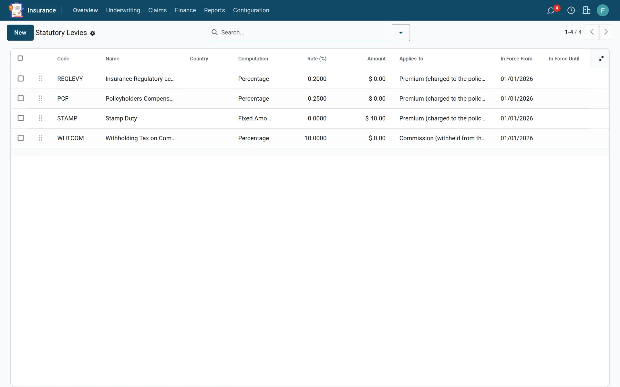Image resolution: width=620 pixels, height=387 pixels.
Task: Go to previous page with left chevron
Action: [x=592, y=32]
